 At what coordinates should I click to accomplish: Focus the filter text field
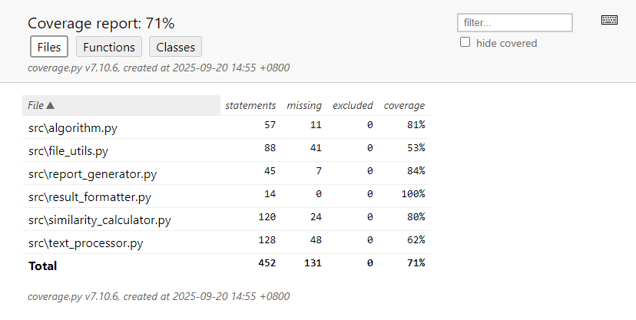point(515,23)
